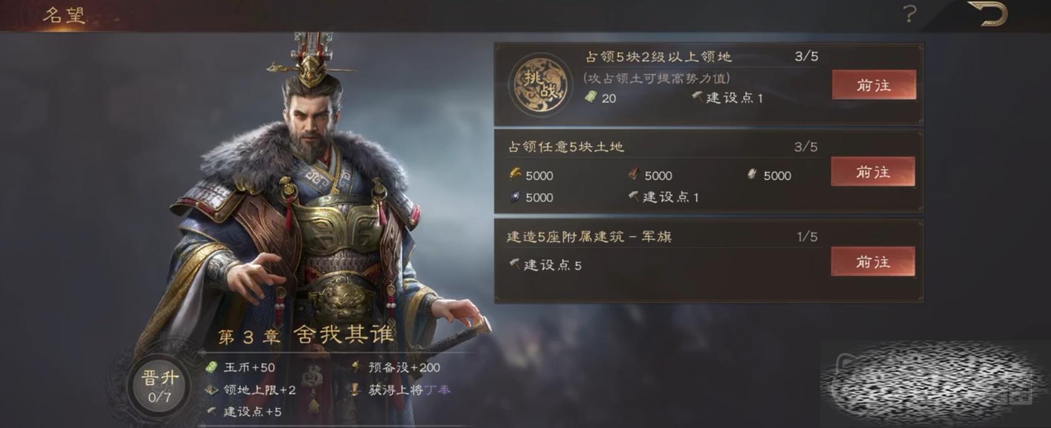Click 前往 for 占领任意5块土地 quest
Viewport: 1051px width, 428px height.
(873, 172)
